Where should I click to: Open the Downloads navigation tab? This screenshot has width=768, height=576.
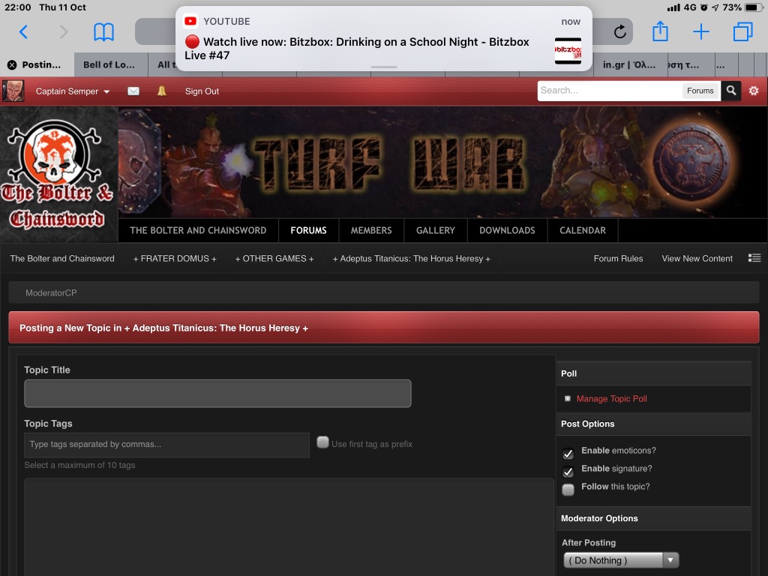pyautogui.click(x=507, y=230)
